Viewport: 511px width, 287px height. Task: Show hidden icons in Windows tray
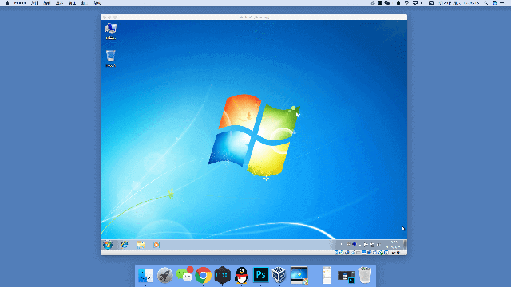(341, 245)
